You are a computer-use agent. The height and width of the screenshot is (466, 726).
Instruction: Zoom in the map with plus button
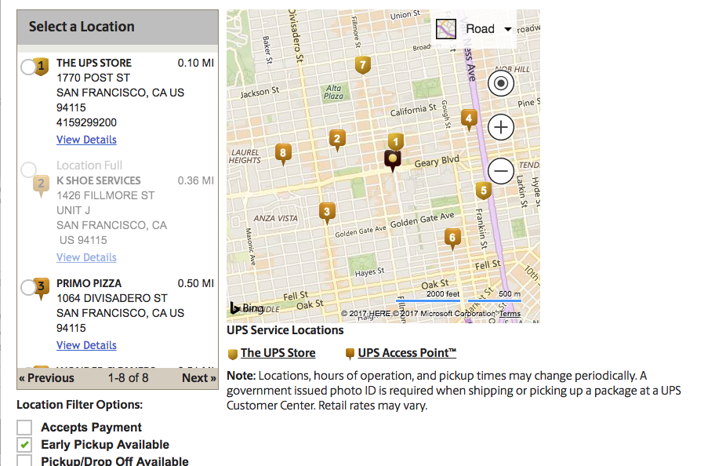tap(501, 127)
